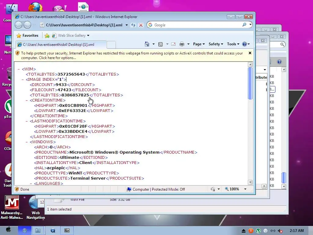Click Add to Favorites Bar icon
313x235 pixels.
pyautogui.click(x=47, y=35)
